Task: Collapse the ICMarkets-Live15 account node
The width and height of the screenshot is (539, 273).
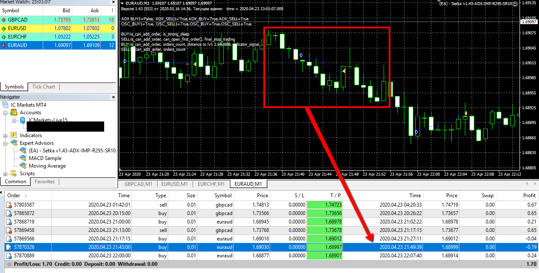Action: point(14,121)
